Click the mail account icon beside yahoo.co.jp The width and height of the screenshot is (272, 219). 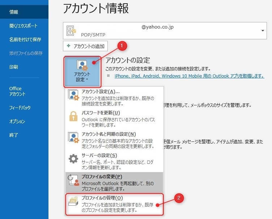(x=71, y=31)
